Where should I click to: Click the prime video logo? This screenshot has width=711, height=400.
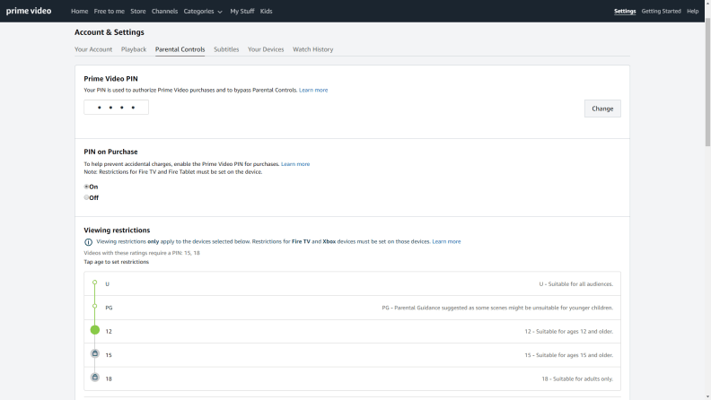(x=29, y=11)
